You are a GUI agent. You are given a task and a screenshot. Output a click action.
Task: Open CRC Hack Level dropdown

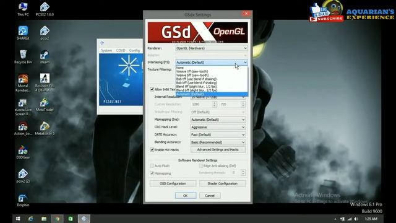218,127
